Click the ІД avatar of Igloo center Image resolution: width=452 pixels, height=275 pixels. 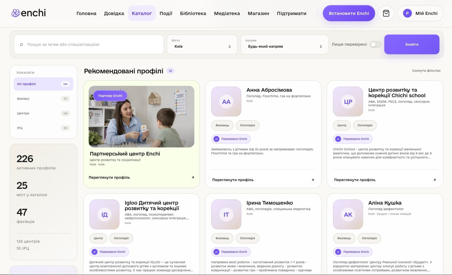pos(104,214)
